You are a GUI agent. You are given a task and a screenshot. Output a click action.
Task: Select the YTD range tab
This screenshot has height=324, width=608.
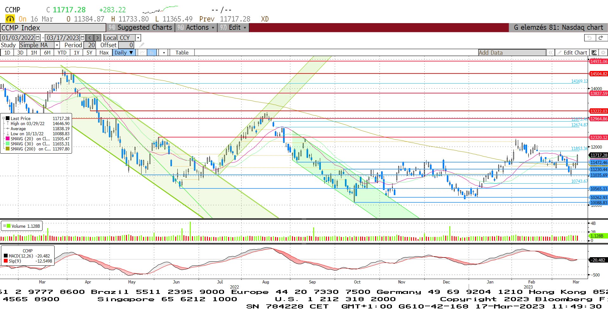pos(62,53)
